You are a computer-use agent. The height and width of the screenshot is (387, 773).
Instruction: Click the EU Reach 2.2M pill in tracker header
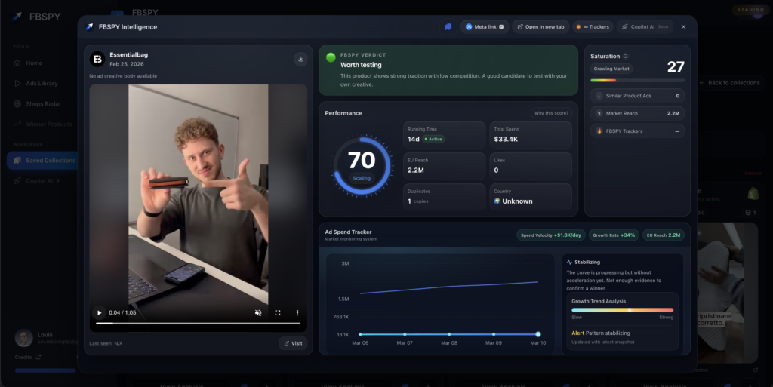(x=663, y=235)
